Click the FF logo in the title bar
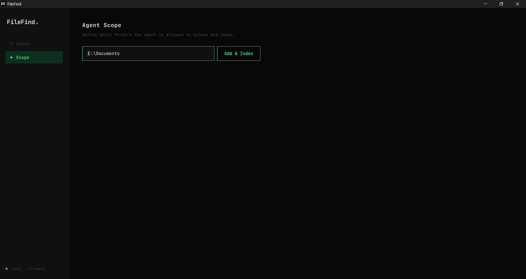526x279 pixels. coord(4,4)
